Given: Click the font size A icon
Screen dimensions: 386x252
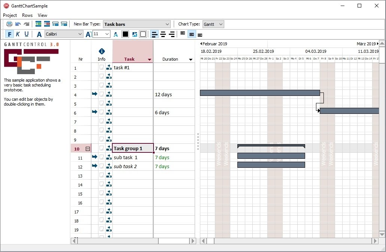Looking at the screenshot, I should point(88,34).
